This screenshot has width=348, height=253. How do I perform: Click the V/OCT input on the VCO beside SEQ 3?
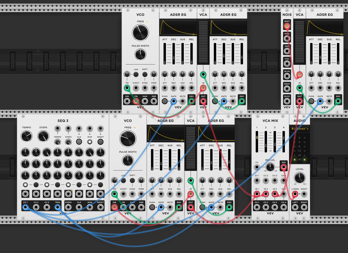click(x=123, y=194)
